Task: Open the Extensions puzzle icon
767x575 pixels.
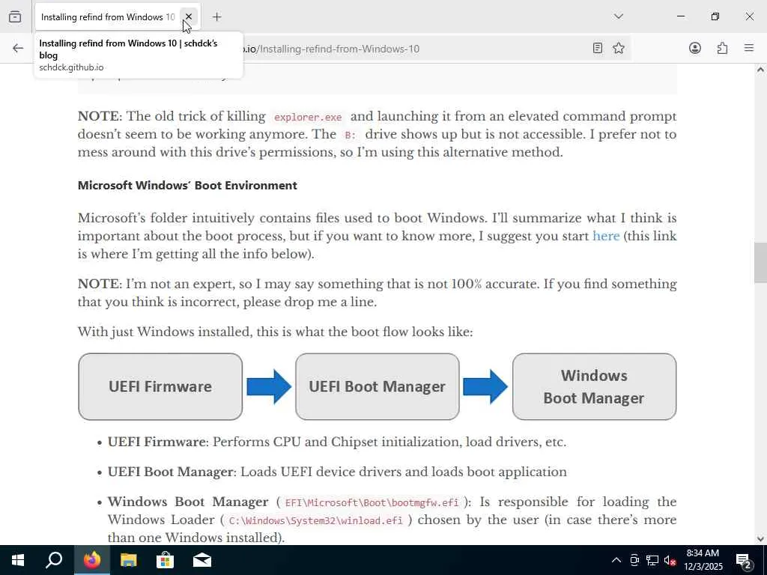Action: click(722, 48)
